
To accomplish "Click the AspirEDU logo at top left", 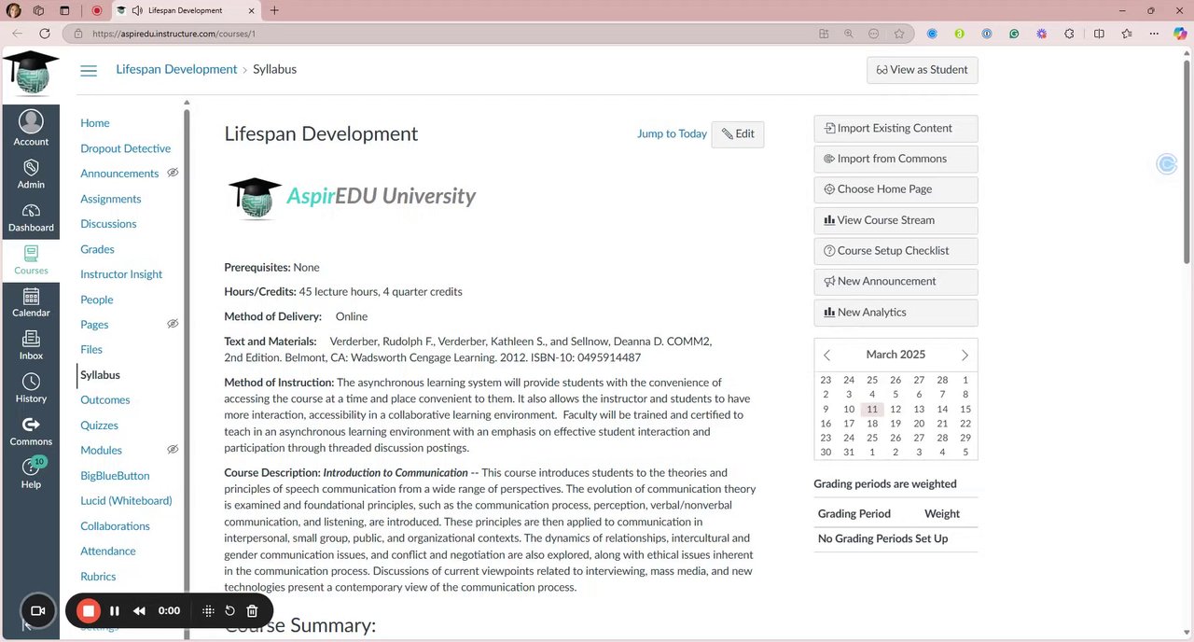I will click(x=31, y=73).
